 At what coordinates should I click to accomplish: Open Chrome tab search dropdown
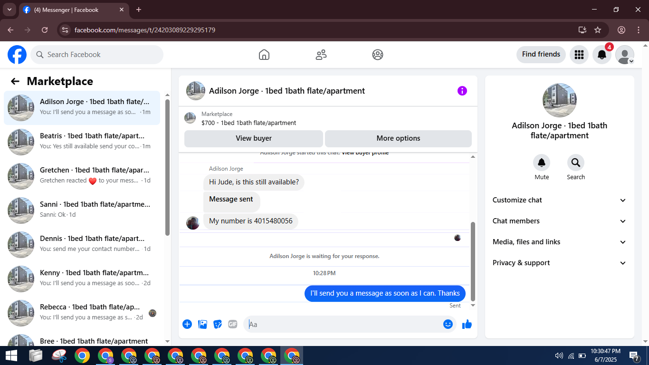[x=9, y=10]
